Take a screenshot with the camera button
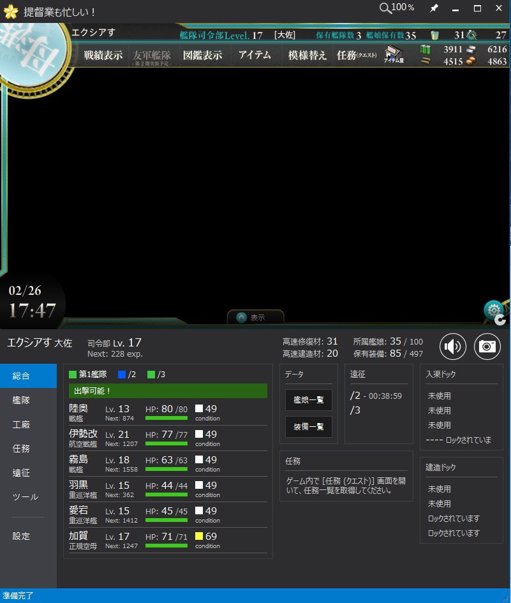This screenshot has width=511, height=603. (x=487, y=346)
